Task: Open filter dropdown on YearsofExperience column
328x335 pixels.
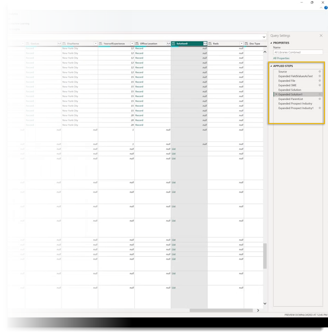Action: tap(132, 44)
